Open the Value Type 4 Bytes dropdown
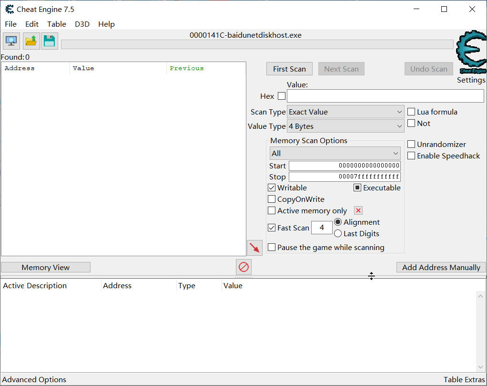This screenshot has width=487, height=386. [345, 126]
